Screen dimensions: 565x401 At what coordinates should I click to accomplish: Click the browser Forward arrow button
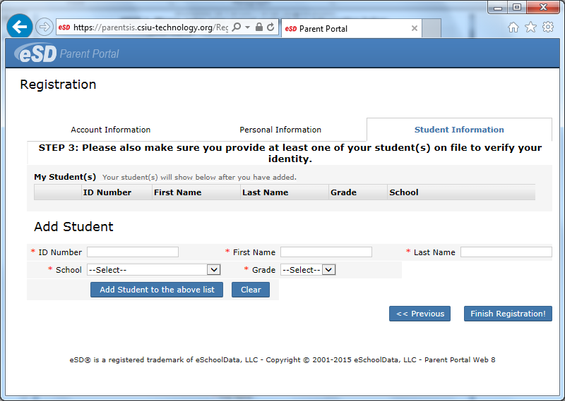(x=44, y=27)
